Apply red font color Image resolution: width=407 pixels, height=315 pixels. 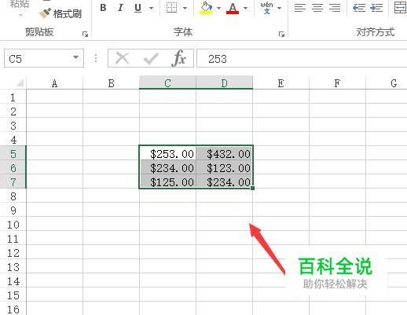pos(233,8)
